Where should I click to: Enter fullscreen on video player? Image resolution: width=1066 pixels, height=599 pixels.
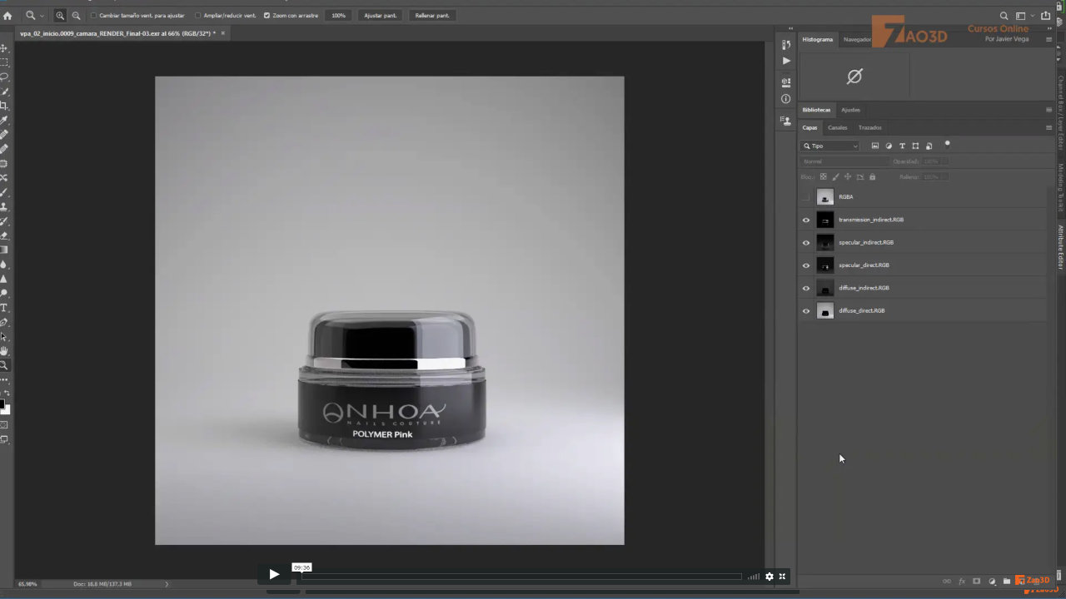click(782, 576)
